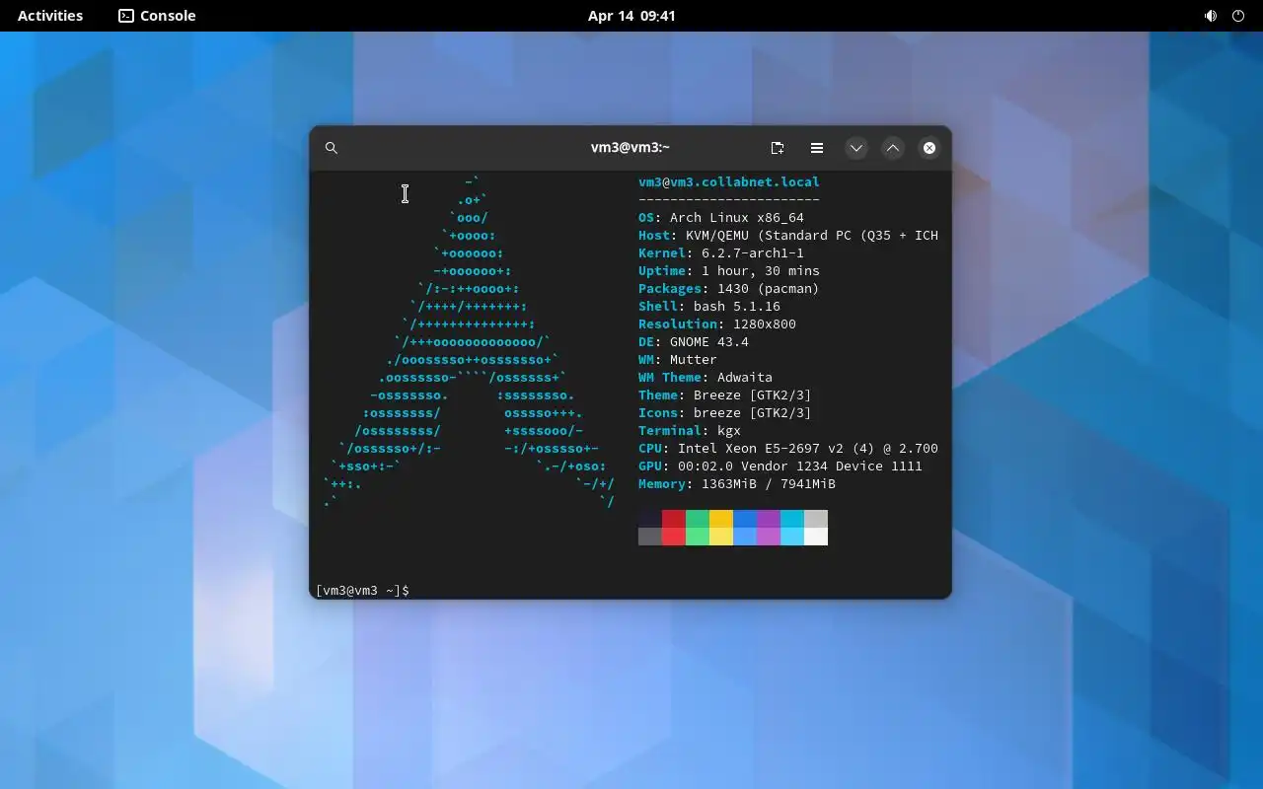Screen dimensions: 1263x789
Task: Close the Console window
Action: point(929,148)
